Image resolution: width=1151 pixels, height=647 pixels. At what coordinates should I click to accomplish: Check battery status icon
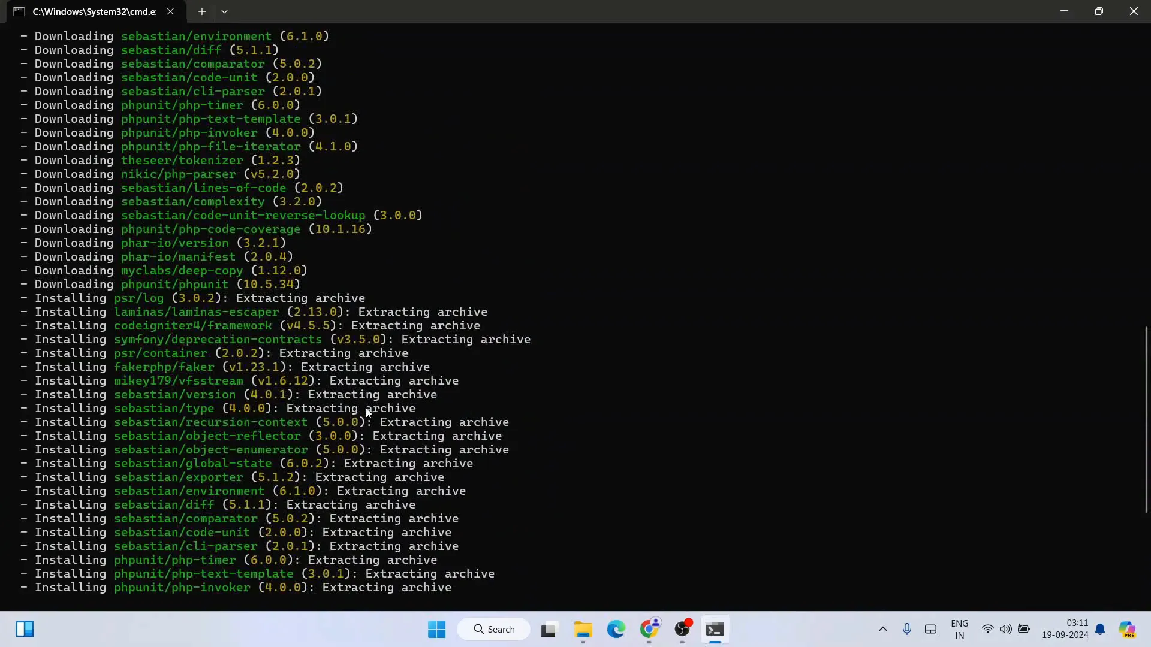coord(1024,629)
